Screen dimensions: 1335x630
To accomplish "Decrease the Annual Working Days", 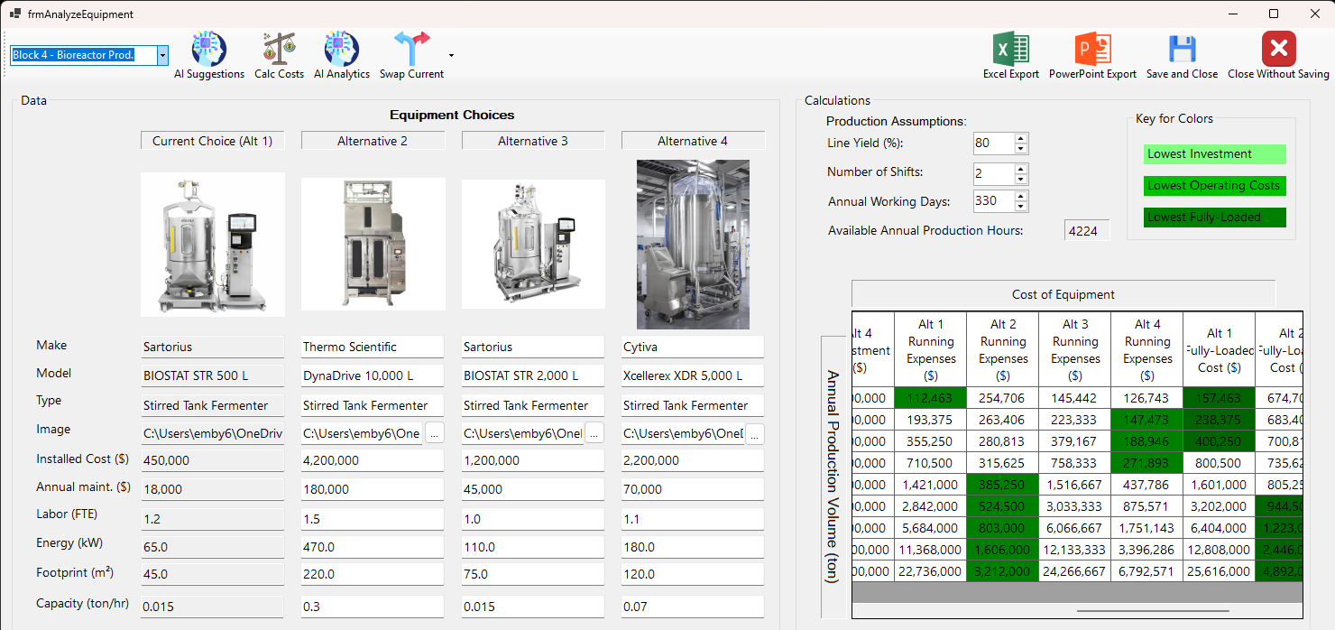I will (1021, 207).
